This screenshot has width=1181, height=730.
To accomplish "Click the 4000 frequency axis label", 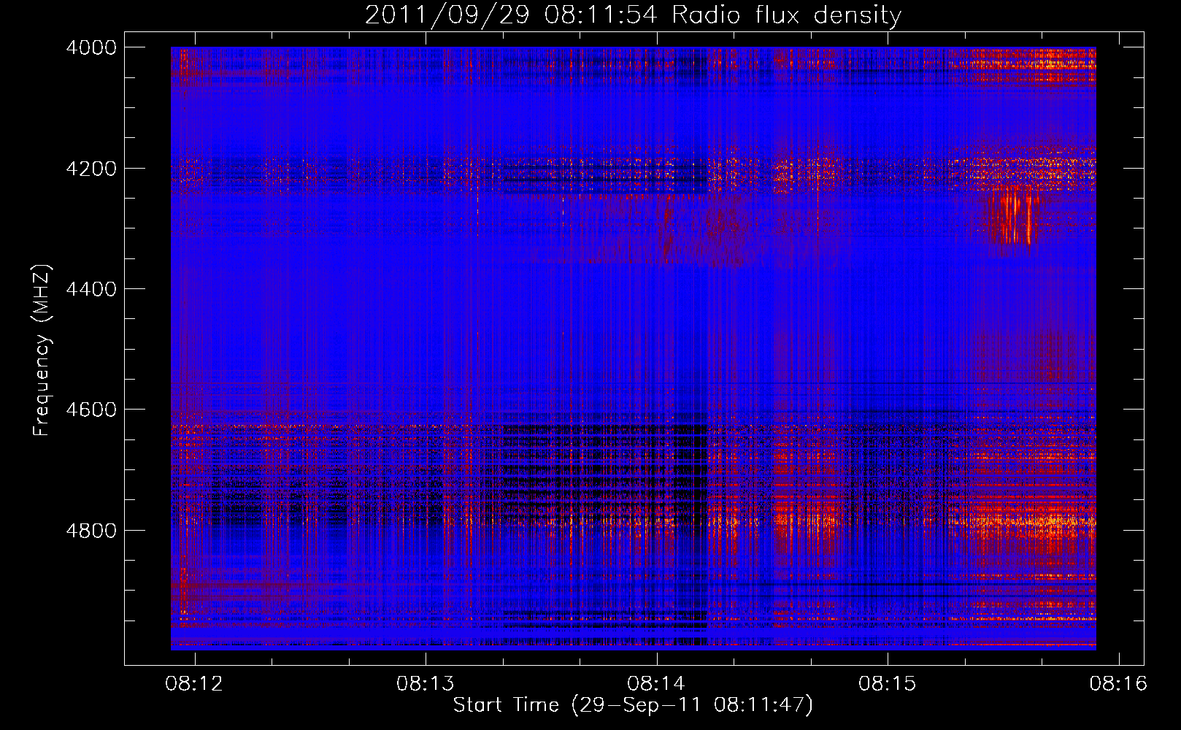I will pos(91,47).
